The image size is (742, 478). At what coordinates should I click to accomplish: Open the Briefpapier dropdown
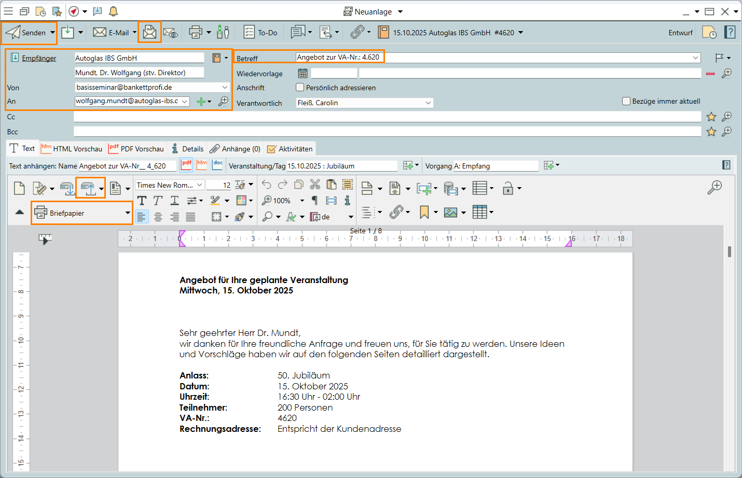(128, 213)
